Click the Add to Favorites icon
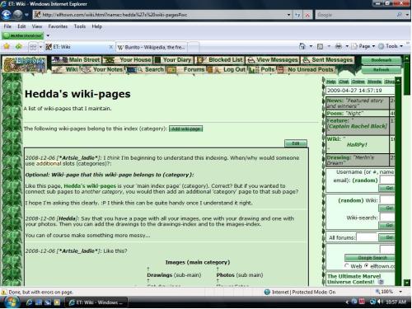412x309 pixels. click(x=19, y=47)
